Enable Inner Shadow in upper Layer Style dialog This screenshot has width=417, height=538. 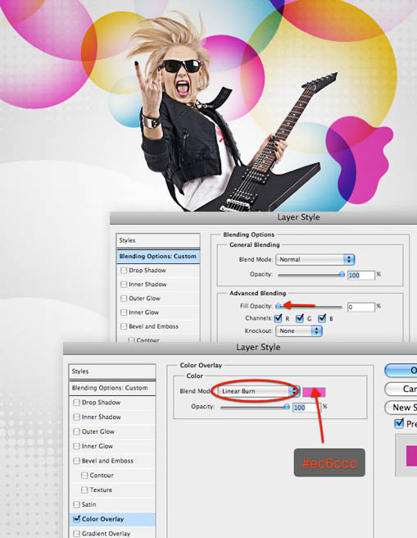pyautogui.click(x=124, y=285)
